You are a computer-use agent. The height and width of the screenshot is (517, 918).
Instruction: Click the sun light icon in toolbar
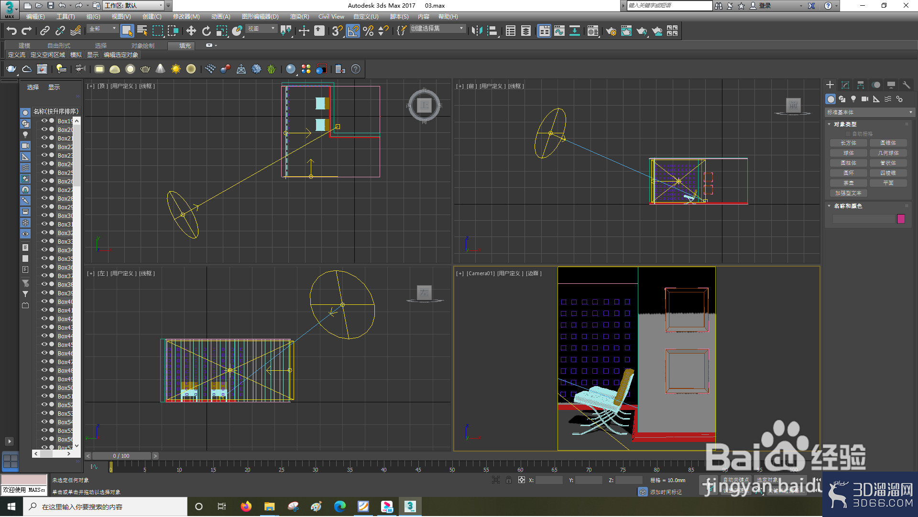point(176,69)
